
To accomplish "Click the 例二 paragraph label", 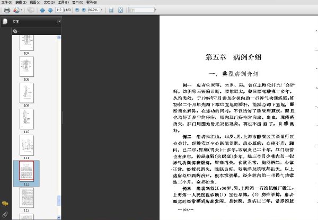I will 187,137.
